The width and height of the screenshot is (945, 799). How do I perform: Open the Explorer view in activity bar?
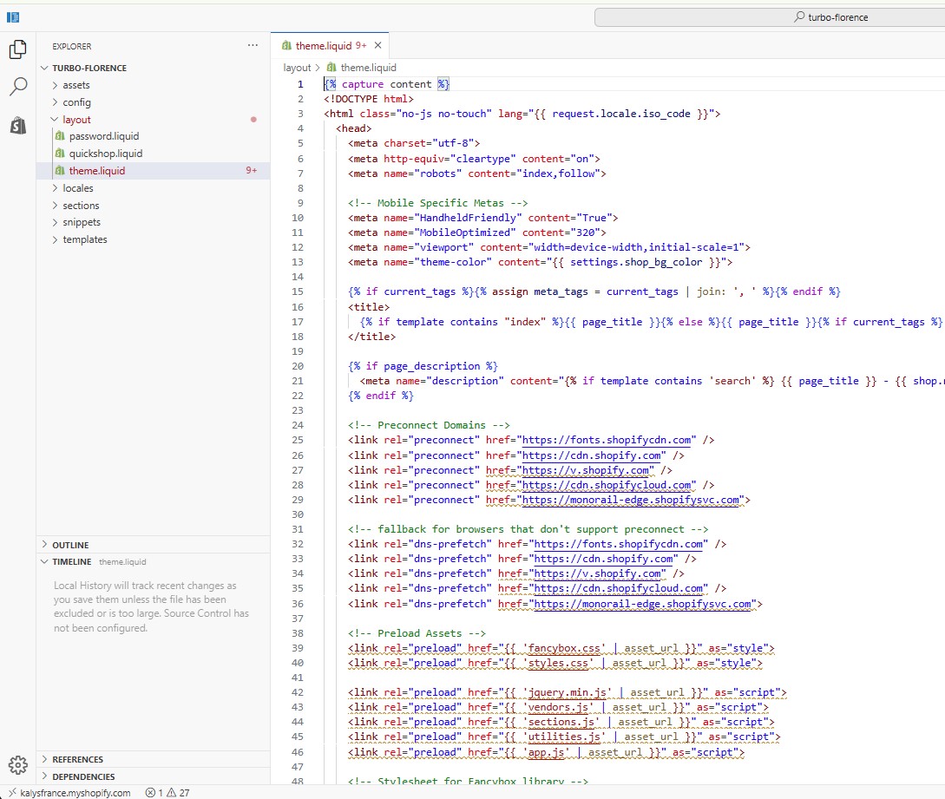(18, 49)
